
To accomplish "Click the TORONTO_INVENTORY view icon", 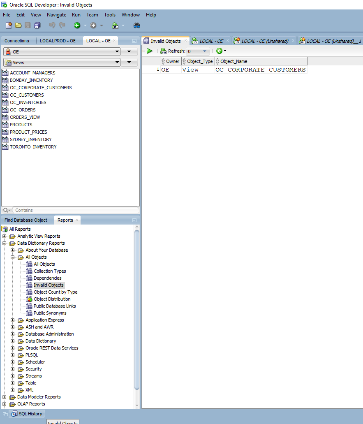I will pos(5,147).
